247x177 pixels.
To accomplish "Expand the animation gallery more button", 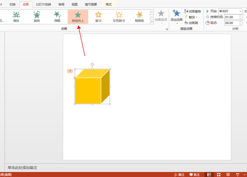I will tap(152, 22).
